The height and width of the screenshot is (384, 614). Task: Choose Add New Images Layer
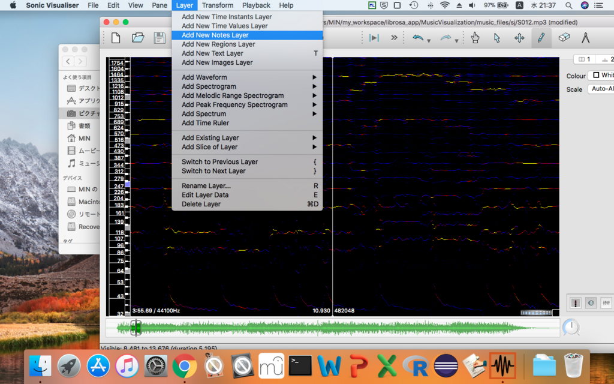(x=247, y=62)
